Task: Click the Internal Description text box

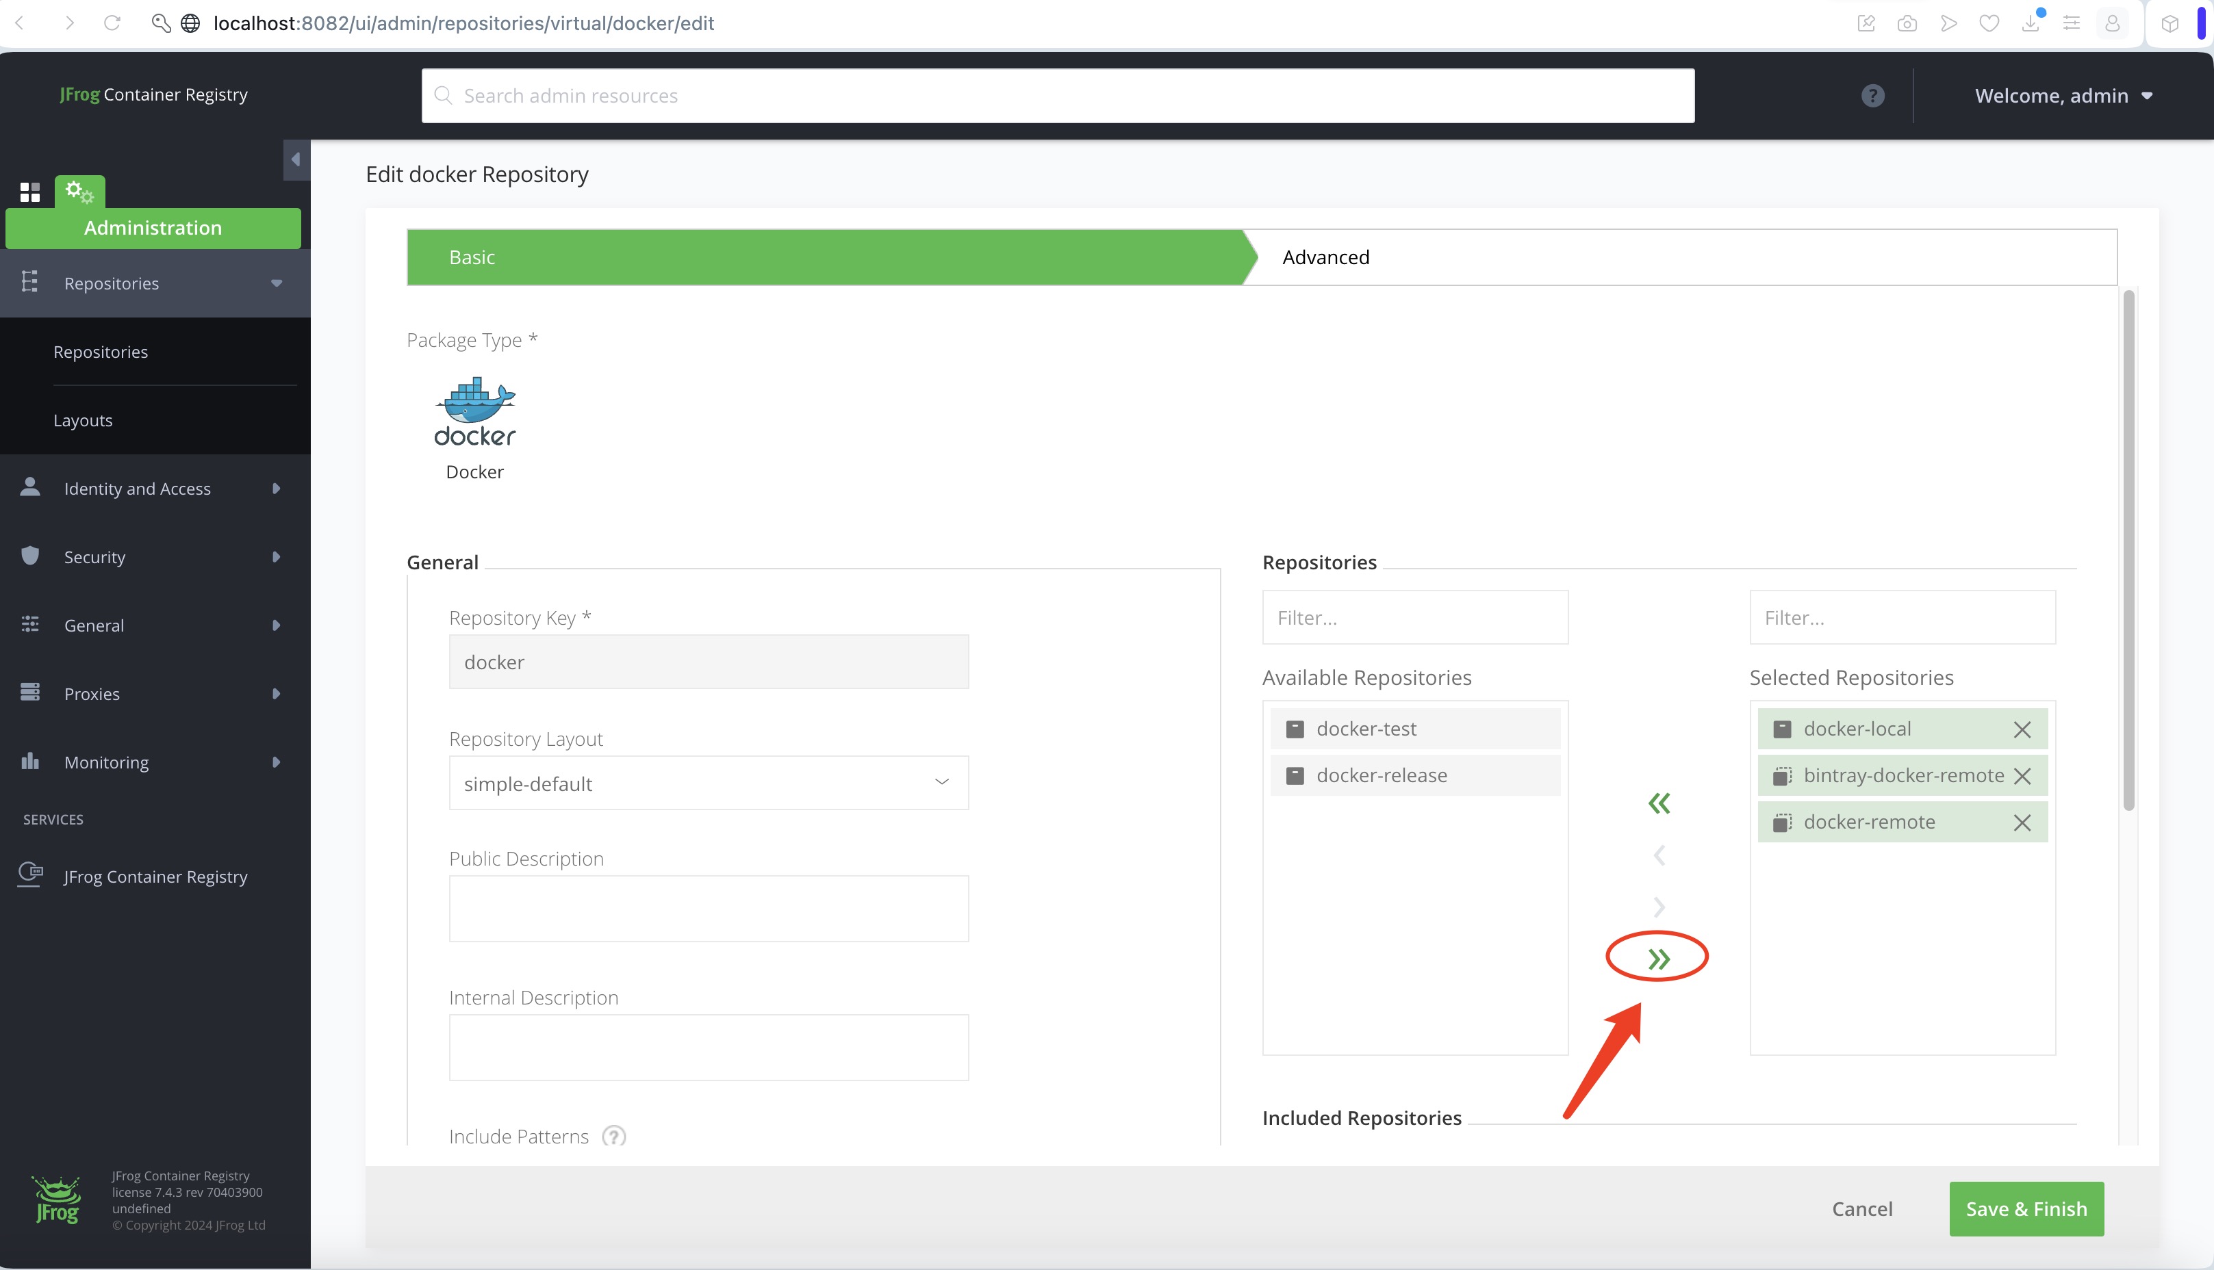Action: click(709, 1048)
